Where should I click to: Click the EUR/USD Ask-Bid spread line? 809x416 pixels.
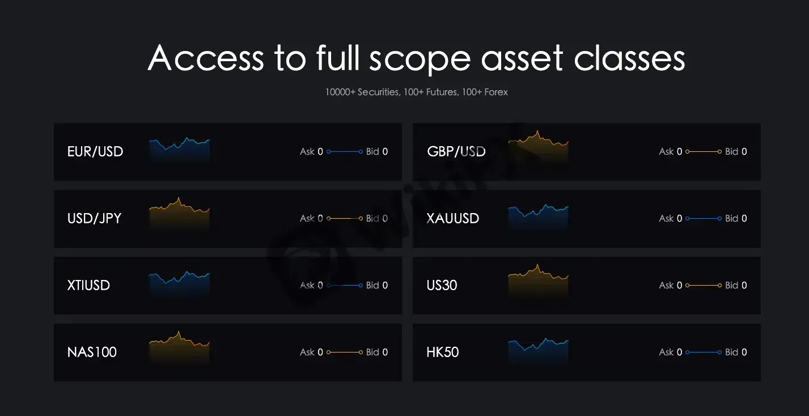[345, 151]
